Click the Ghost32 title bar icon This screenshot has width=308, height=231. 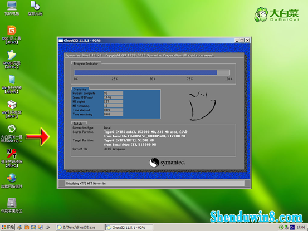(x=61, y=41)
